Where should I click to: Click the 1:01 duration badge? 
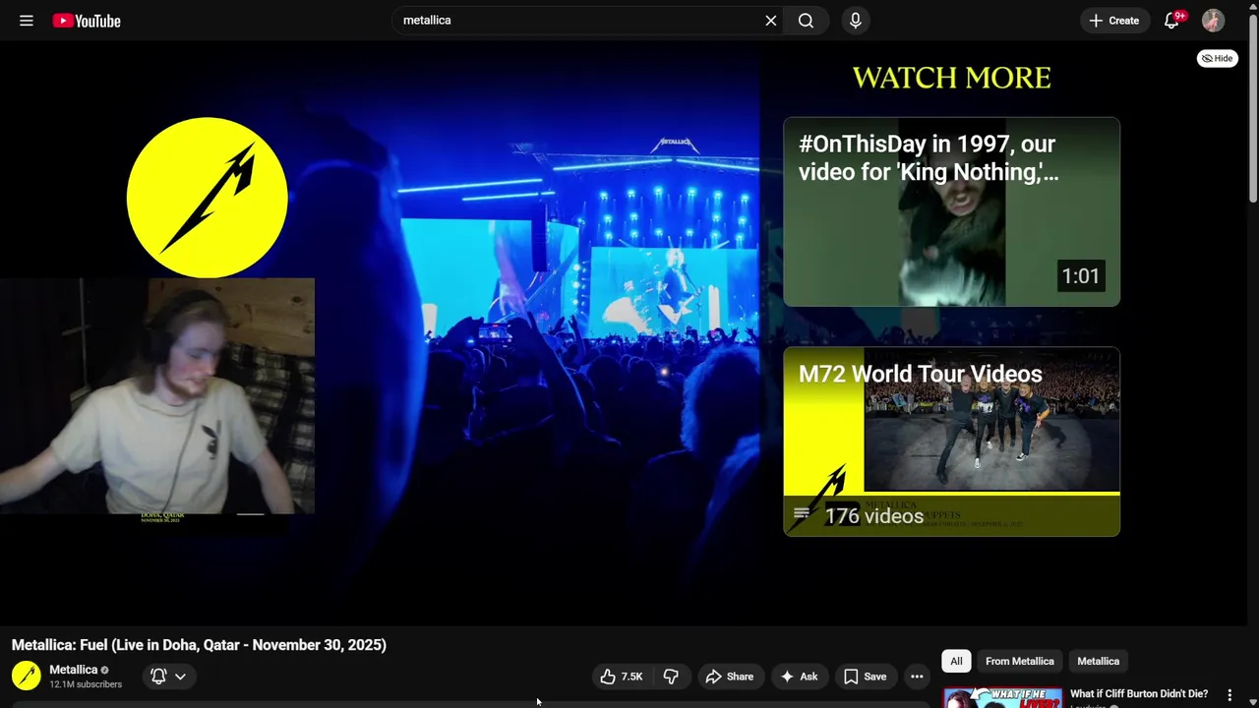1080,276
